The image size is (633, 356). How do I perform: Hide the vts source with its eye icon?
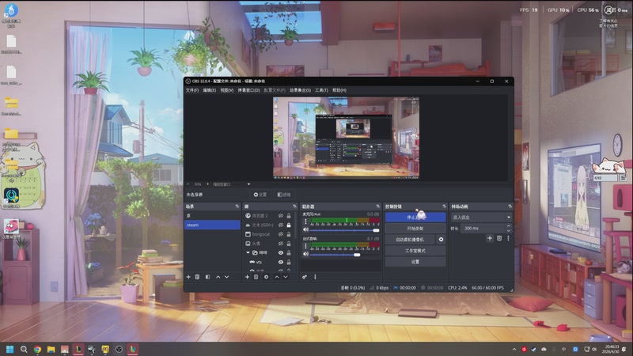[281, 262]
